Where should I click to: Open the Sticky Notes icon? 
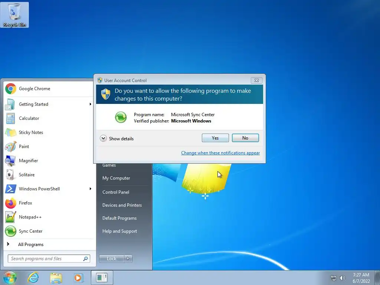click(x=10, y=132)
